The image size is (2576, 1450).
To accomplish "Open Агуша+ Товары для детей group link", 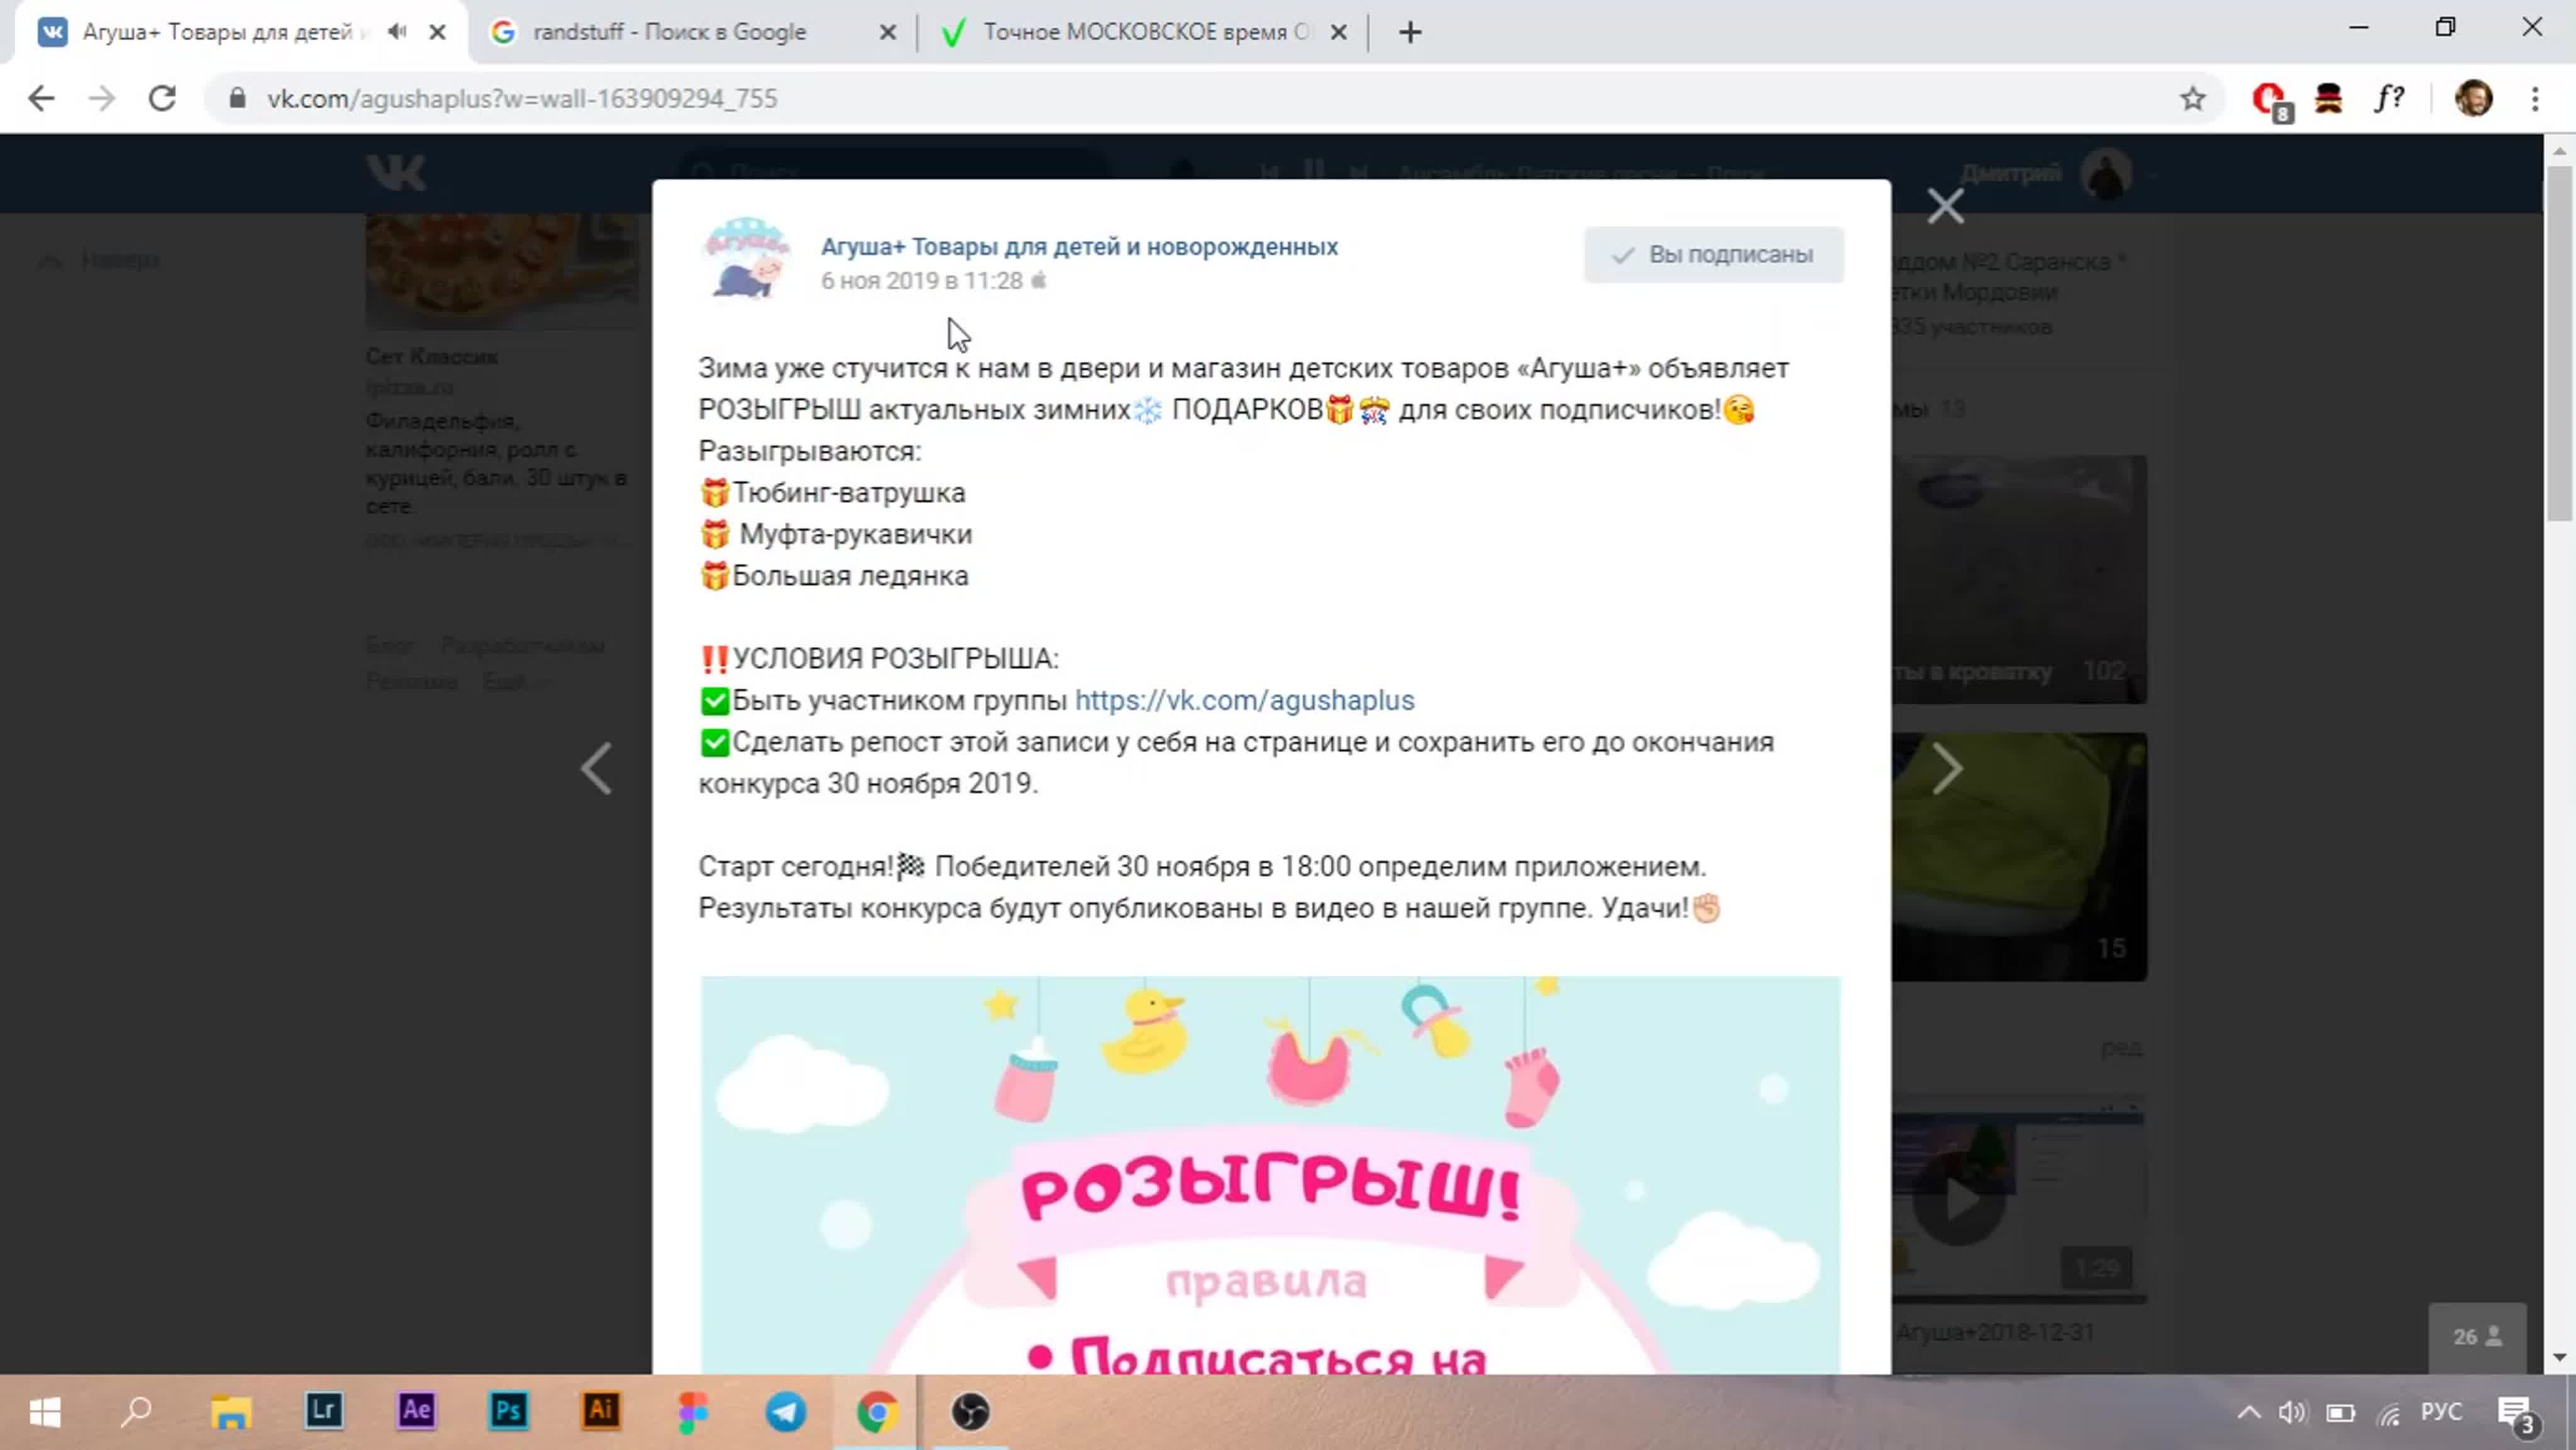I will coord(1079,246).
